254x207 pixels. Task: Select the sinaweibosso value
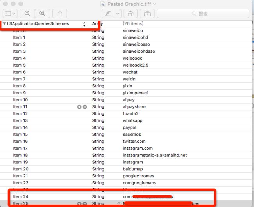(136, 44)
